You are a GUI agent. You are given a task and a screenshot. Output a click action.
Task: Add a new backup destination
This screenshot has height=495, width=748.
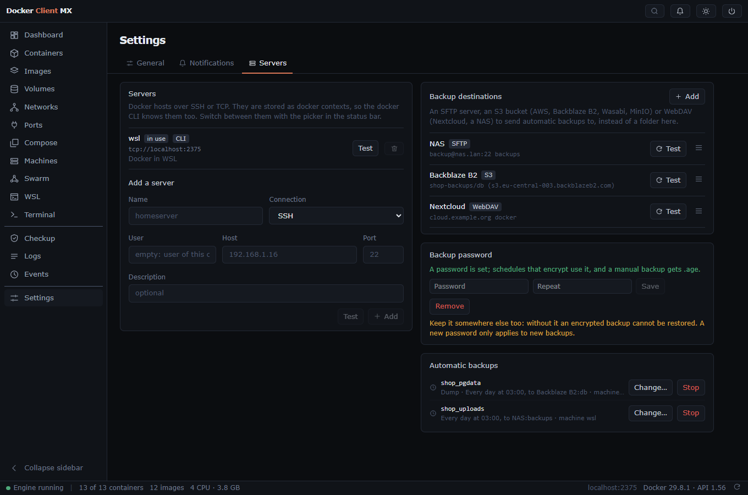tap(687, 97)
